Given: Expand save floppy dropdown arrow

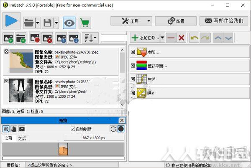Looking at the screenshot, I should (x=56, y=23).
